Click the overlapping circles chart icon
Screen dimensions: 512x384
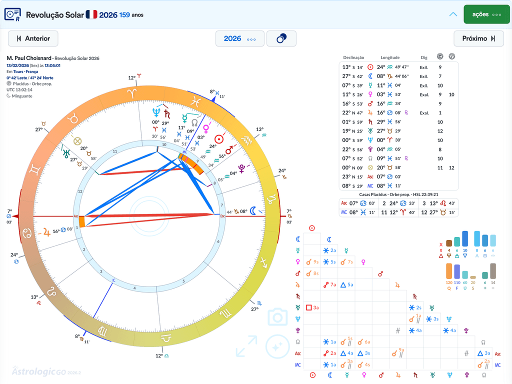(281, 38)
